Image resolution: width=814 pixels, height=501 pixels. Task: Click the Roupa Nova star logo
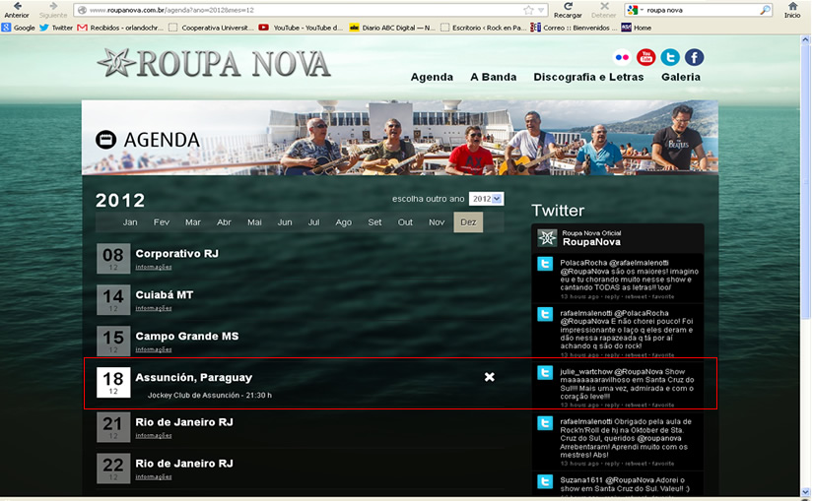(116, 63)
